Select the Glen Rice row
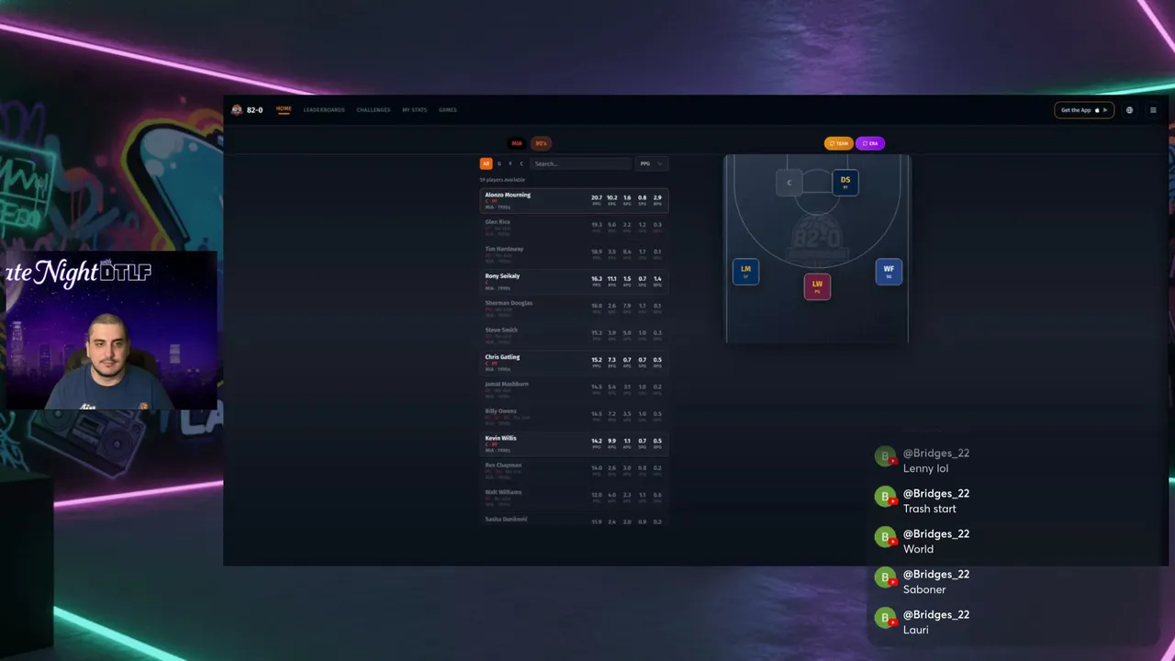 (x=574, y=227)
